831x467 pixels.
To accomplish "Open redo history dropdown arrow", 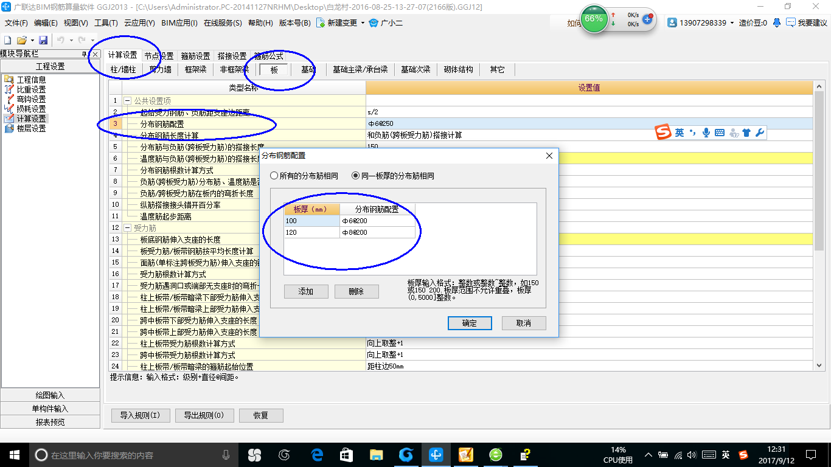I will (92, 40).
